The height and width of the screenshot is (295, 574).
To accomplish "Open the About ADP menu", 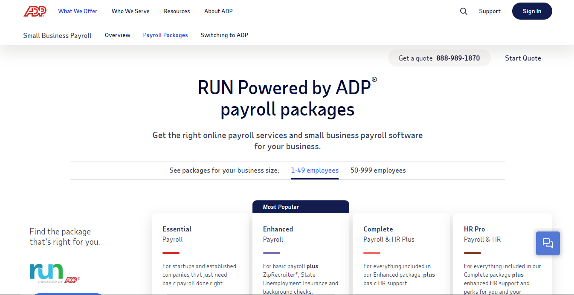I will pos(218,12).
